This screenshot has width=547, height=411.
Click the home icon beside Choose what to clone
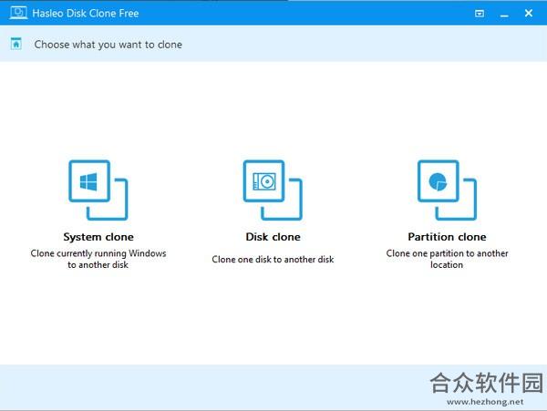(16, 44)
